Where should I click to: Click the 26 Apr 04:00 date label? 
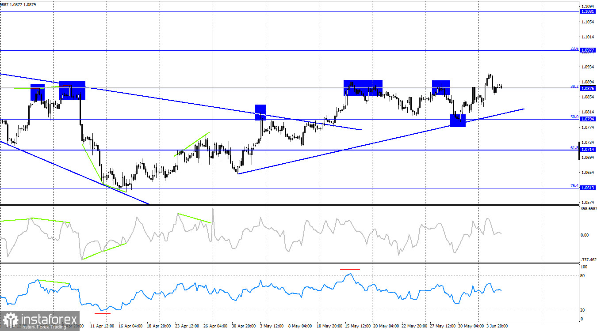click(x=216, y=326)
